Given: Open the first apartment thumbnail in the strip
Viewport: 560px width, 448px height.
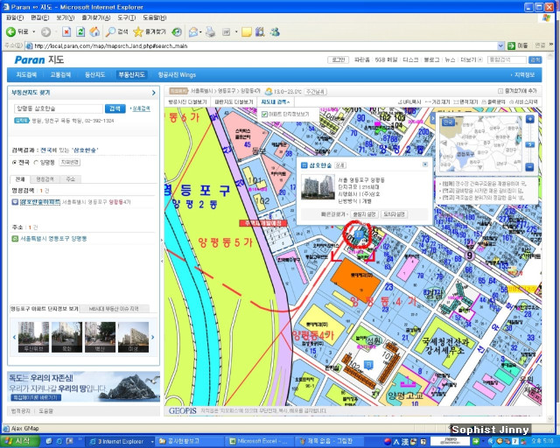Looking at the screenshot, I should 33,337.
